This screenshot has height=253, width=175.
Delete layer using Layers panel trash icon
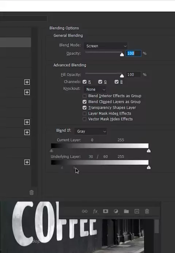click(x=147, y=211)
